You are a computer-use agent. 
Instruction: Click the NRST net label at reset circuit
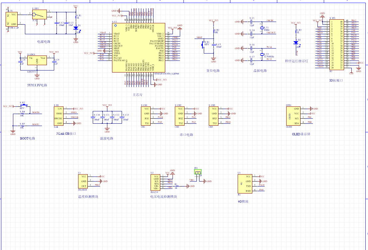[x=199, y=38]
